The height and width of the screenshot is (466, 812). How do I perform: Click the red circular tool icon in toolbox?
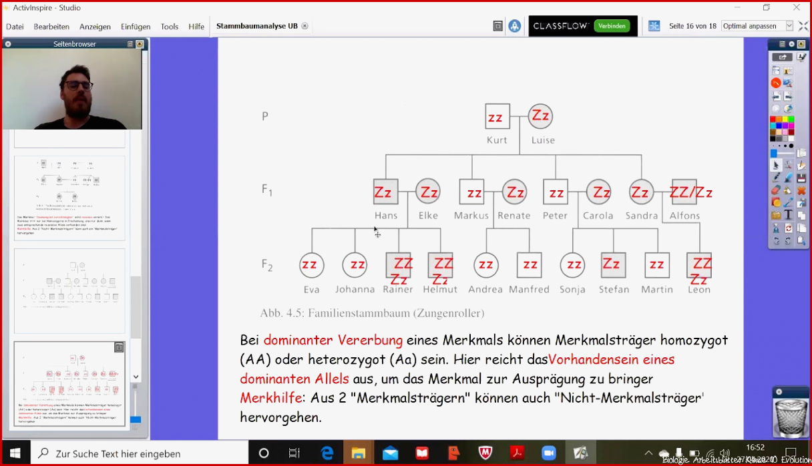click(x=776, y=83)
